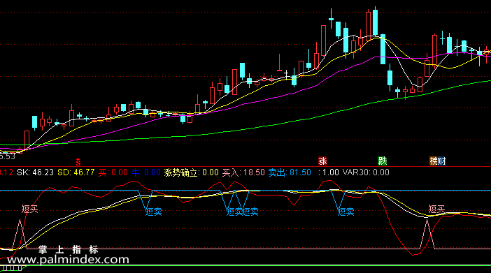Click the 掌上指标 watermark text
Viewport: 491px width, 273px height.
coord(69,249)
